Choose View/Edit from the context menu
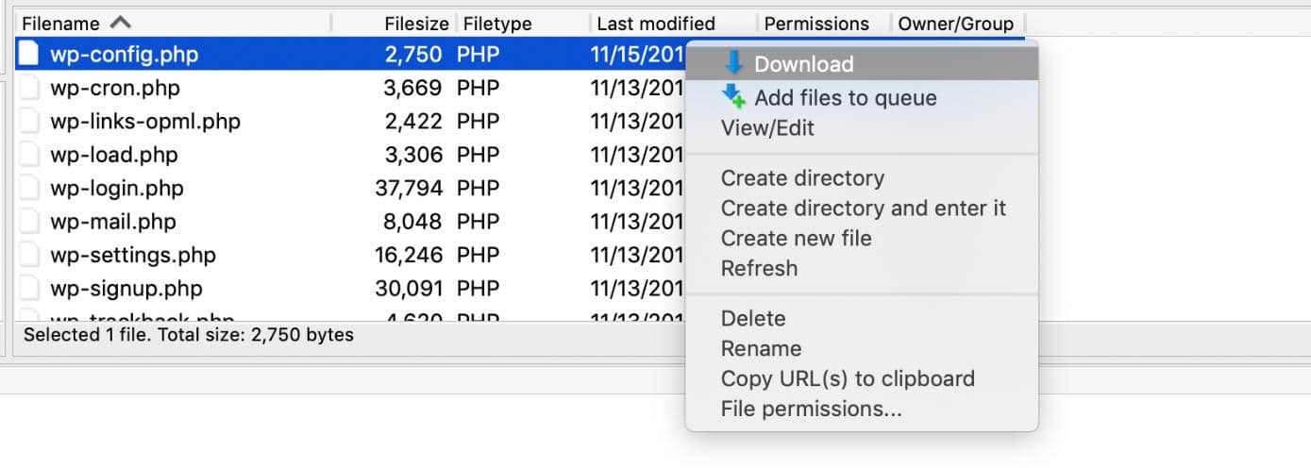Screen dimensions: 1311x468 (x=767, y=128)
